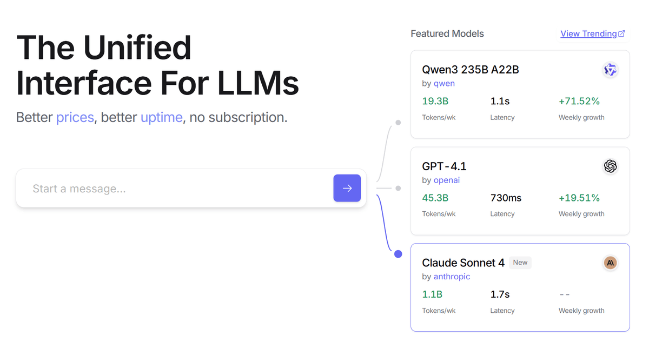
Task: Click the blue connector dot near Claude card
Action: (x=398, y=253)
